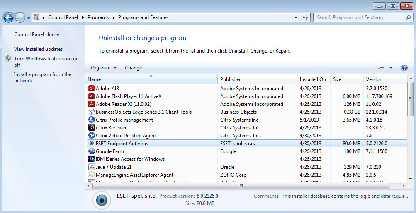Open the address bar history dropdown
Image resolution: width=416 pixels, height=213 pixels.
tap(296, 18)
